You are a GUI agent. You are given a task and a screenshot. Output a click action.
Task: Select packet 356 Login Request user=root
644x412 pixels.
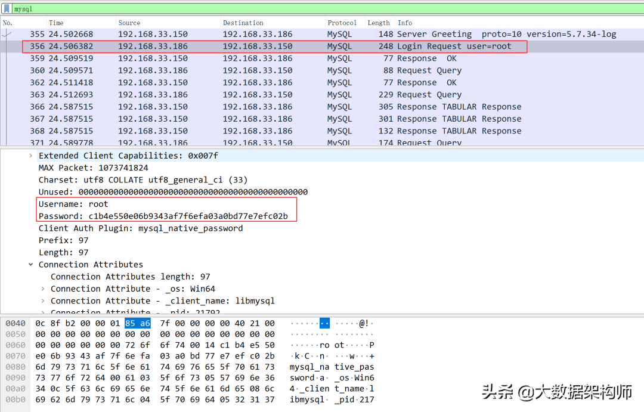click(x=322, y=47)
